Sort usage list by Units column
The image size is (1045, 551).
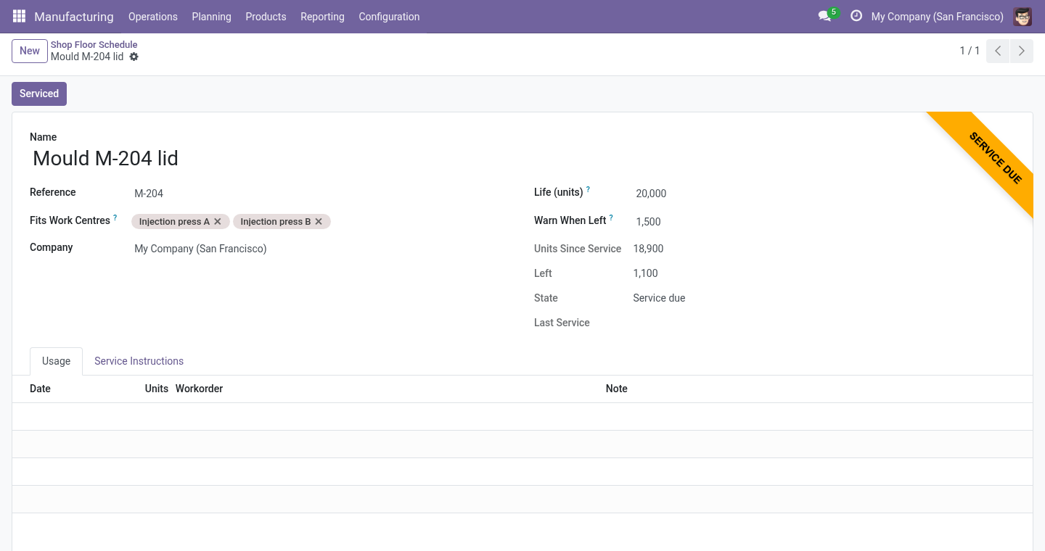[x=157, y=389]
